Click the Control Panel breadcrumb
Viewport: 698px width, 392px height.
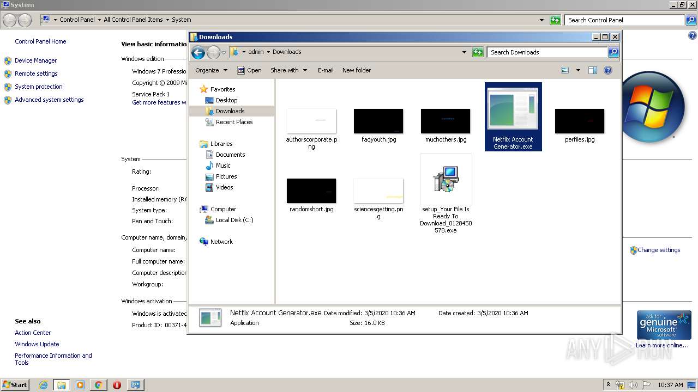[x=77, y=20]
